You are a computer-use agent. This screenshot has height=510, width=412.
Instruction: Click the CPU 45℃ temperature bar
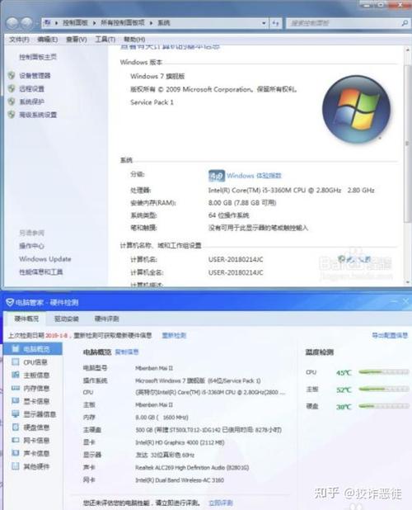click(x=383, y=371)
